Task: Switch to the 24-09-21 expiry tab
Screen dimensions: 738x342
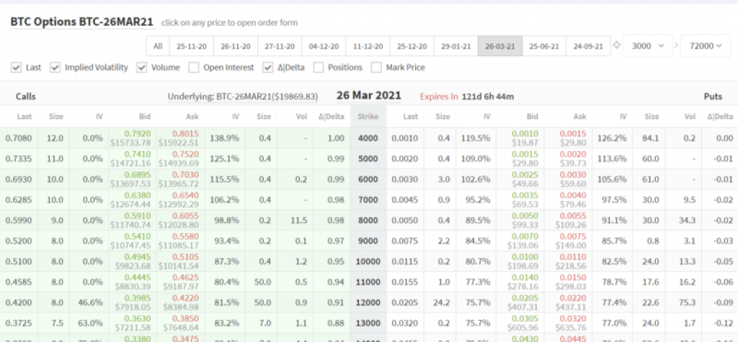Action: tap(588, 46)
